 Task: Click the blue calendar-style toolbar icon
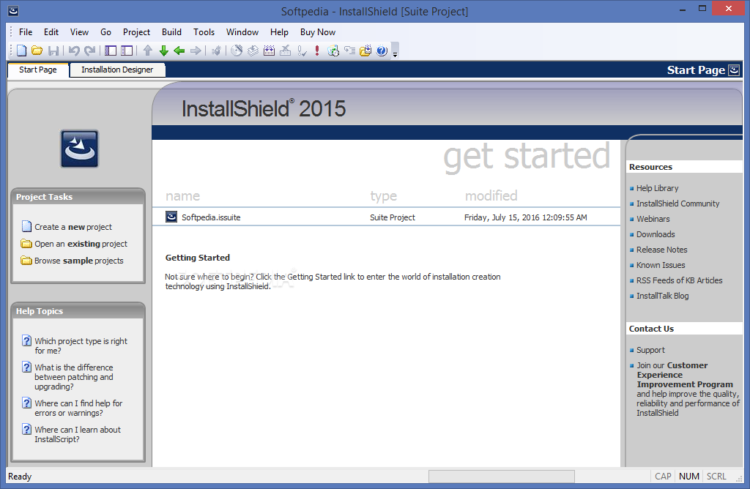click(x=269, y=51)
